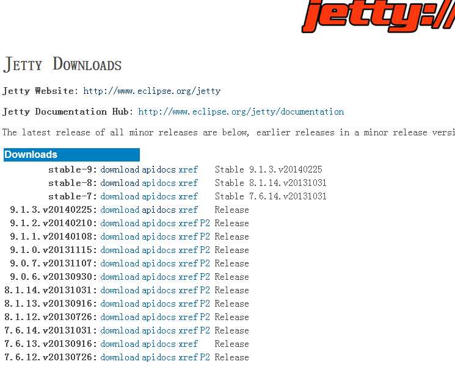Download release 9.1.0.v20131115
Screen dimensions: 455x367
[x=120, y=250]
